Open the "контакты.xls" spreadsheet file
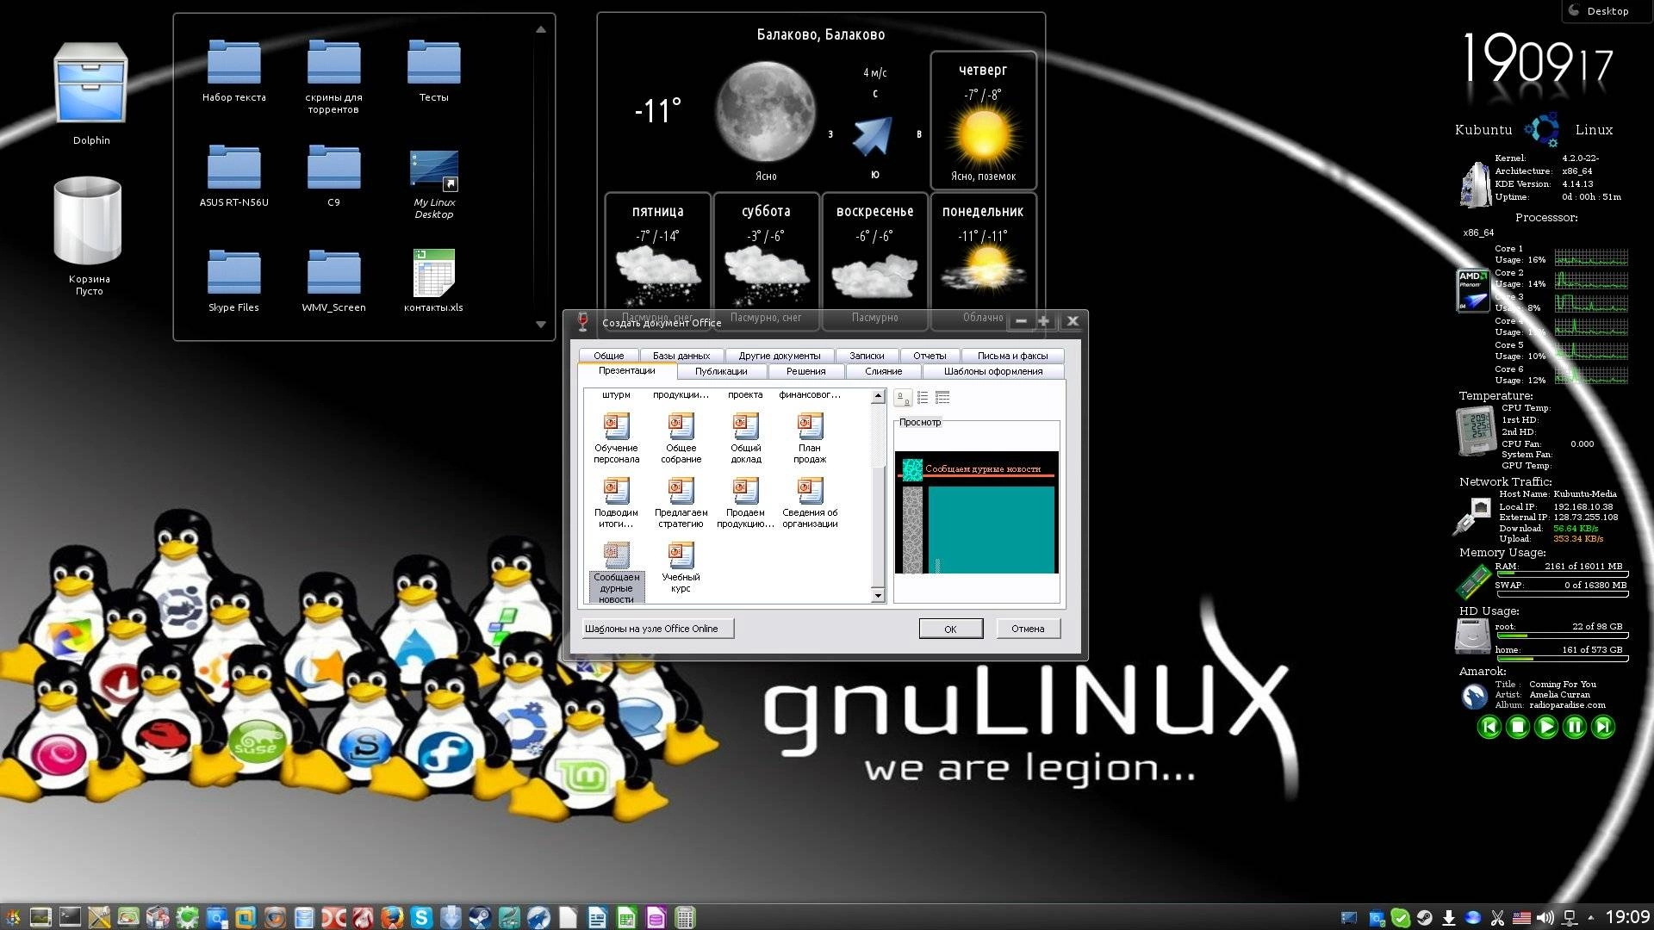1654x930 pixels. tap(433, 281)
